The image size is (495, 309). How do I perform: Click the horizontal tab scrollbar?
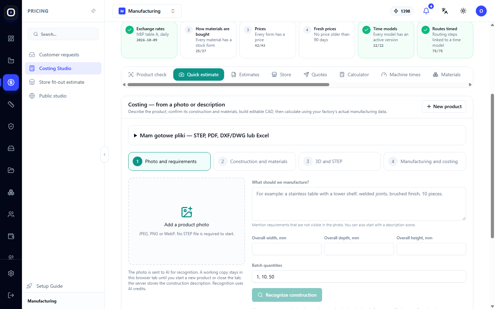(x=228, y=84)
